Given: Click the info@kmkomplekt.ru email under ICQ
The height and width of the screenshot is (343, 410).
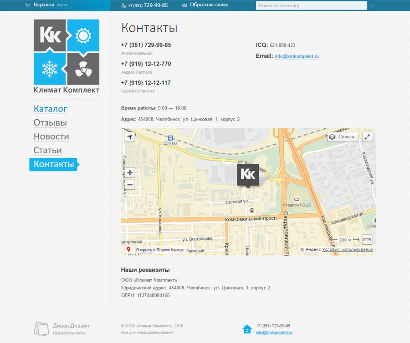Looking at the screenshot, I should tap(297, 56).
